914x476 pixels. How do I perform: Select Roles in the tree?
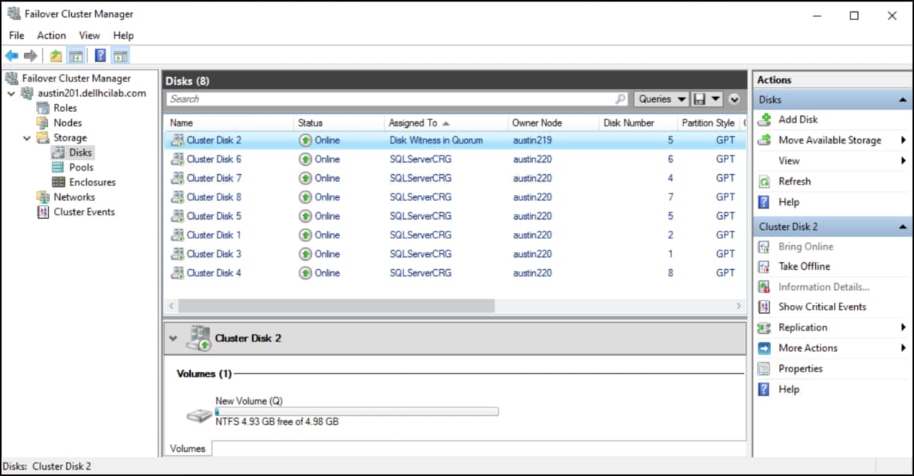point(65,108)
